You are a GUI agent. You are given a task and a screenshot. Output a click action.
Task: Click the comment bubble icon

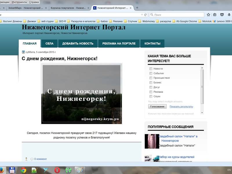(32, 159)
